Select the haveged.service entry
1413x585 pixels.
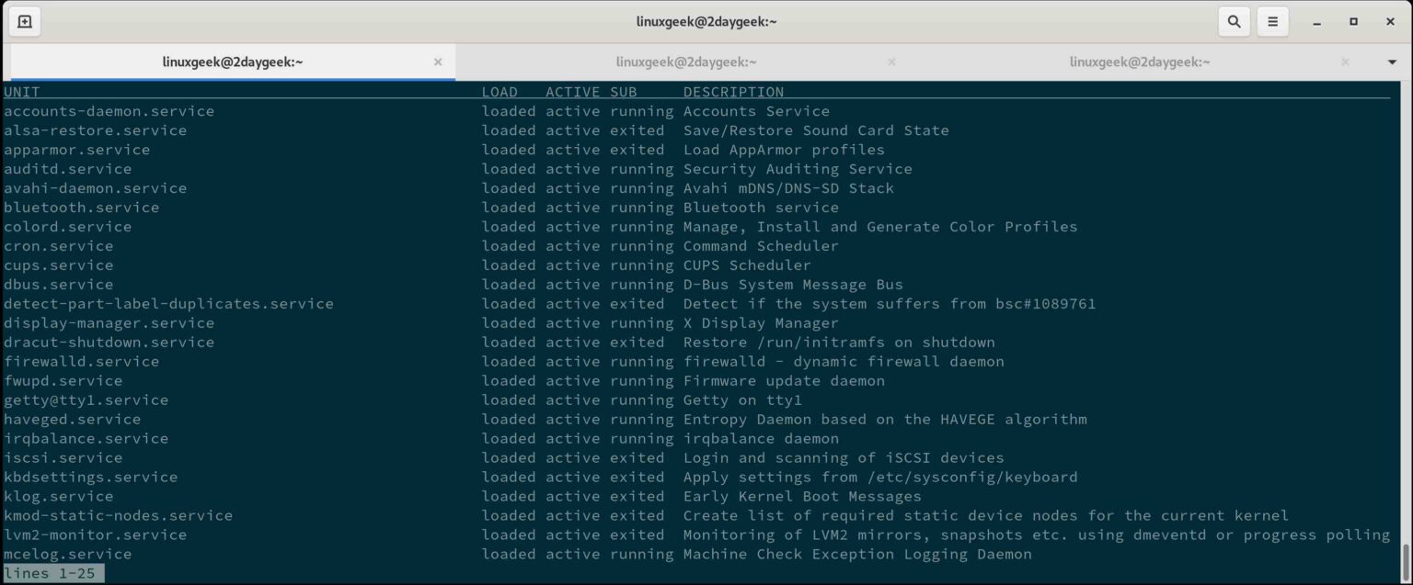point(72,419)
